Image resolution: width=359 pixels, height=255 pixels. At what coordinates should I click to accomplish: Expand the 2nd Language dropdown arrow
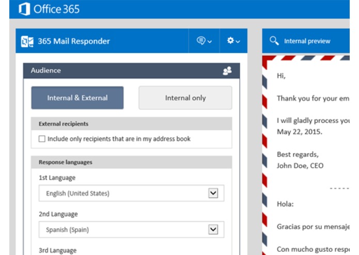tap(213, 230)
